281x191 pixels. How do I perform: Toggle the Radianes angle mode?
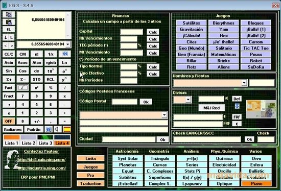click(13, 129)
